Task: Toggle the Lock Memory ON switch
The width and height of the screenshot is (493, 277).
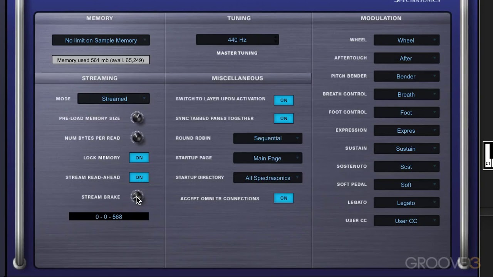Action: pyautogui.click(x=139, y=158)
